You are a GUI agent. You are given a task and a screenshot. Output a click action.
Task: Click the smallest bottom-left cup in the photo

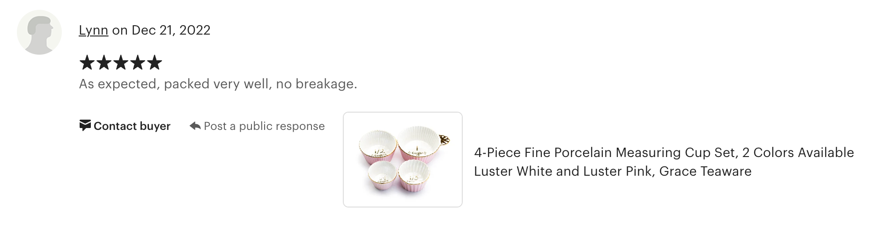[x=382, y=176]
